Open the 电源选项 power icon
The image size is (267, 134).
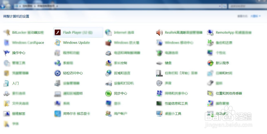point(159,53)
